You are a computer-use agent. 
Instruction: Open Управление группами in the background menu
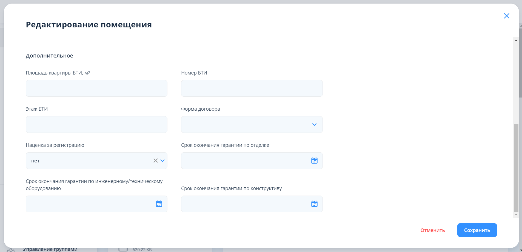coord(50,249)
